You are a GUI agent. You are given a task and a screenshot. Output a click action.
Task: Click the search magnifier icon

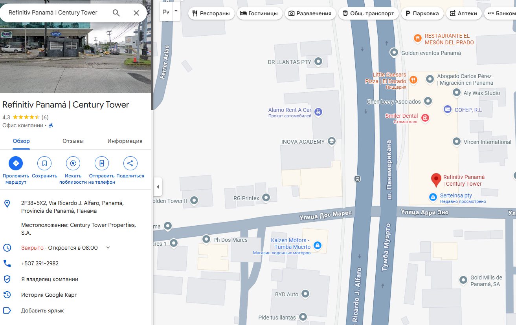point(116,13)
